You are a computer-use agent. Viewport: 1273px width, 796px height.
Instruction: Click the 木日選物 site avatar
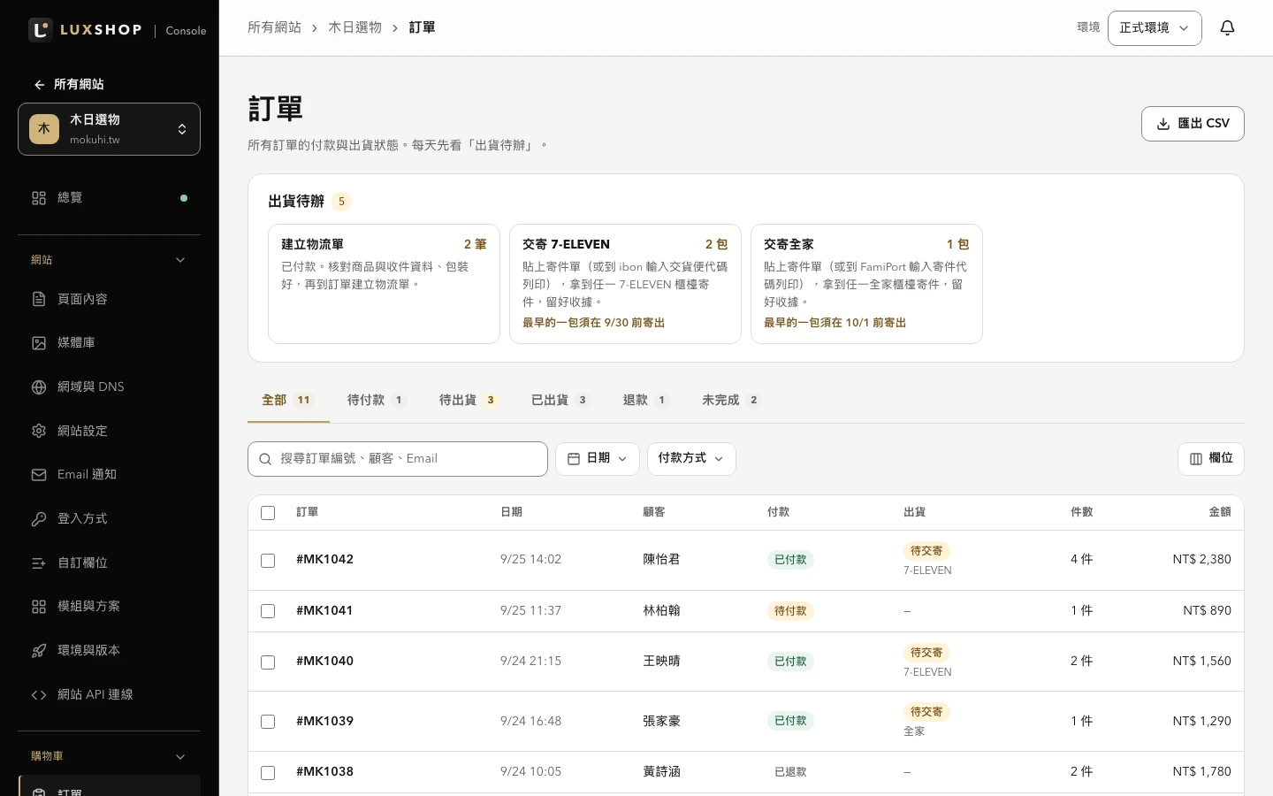pyautogui.click(x=44, y=129)
